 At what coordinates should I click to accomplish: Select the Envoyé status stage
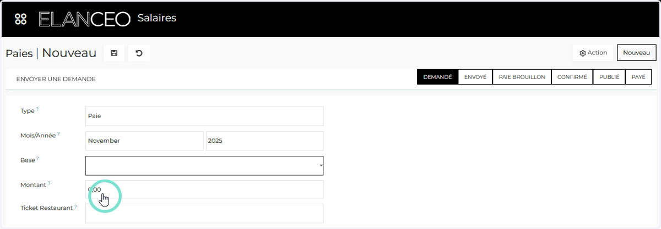(475, 77)
